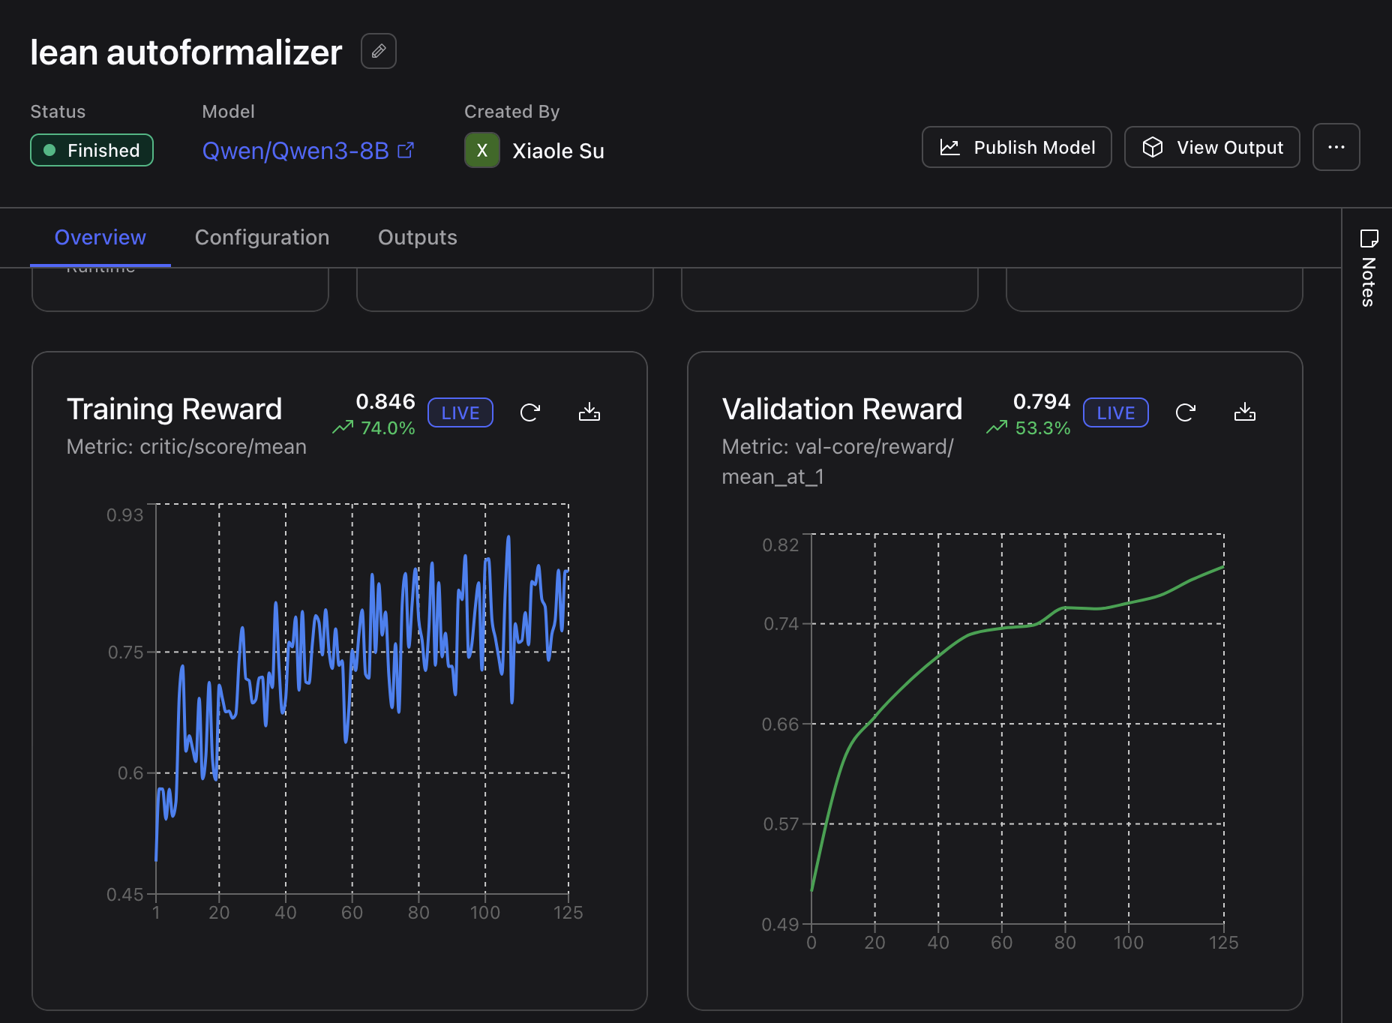Screen dimensions: 1392x1023
Task: Click the pencil edit icon beside title
Action: tap(379, 51)
